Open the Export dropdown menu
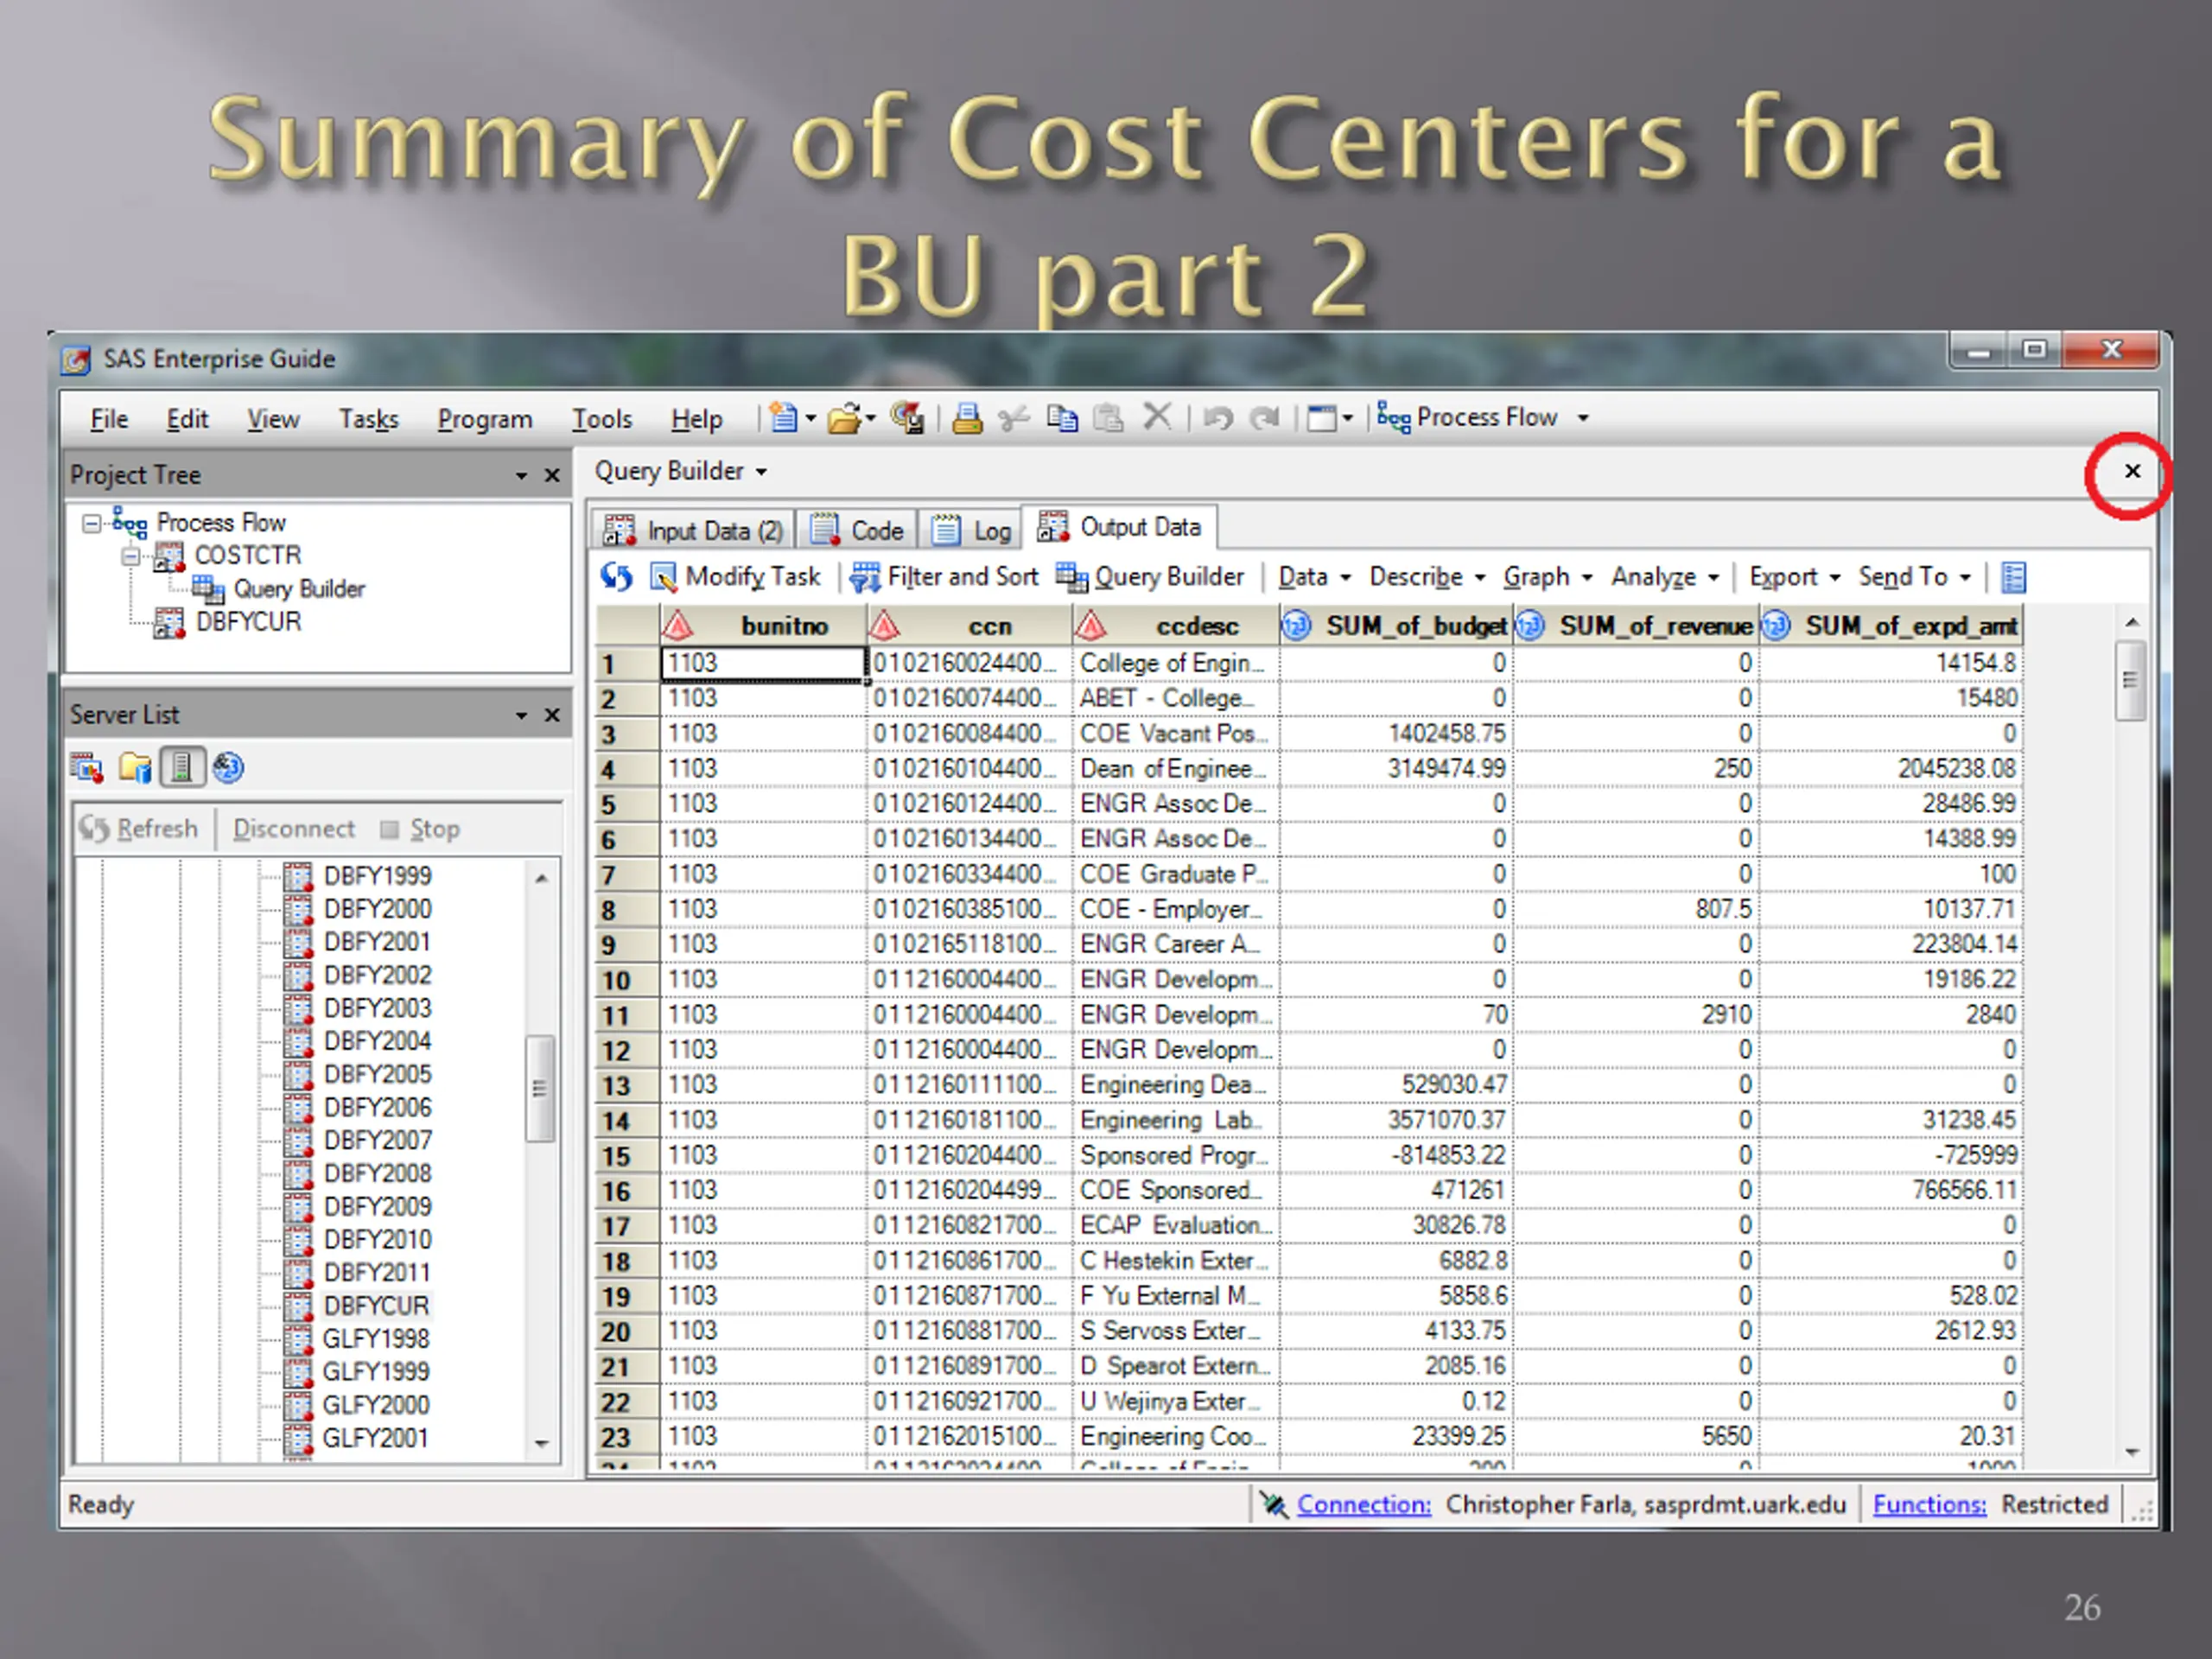 (x=1795, y=577)
